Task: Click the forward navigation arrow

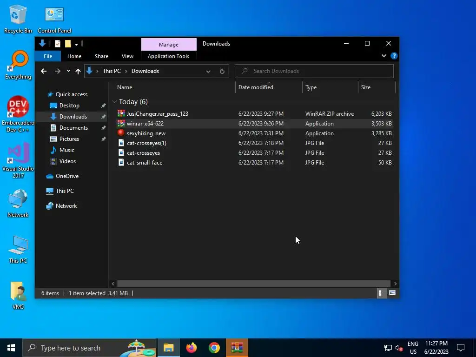Action: click(x=57, y=71)
